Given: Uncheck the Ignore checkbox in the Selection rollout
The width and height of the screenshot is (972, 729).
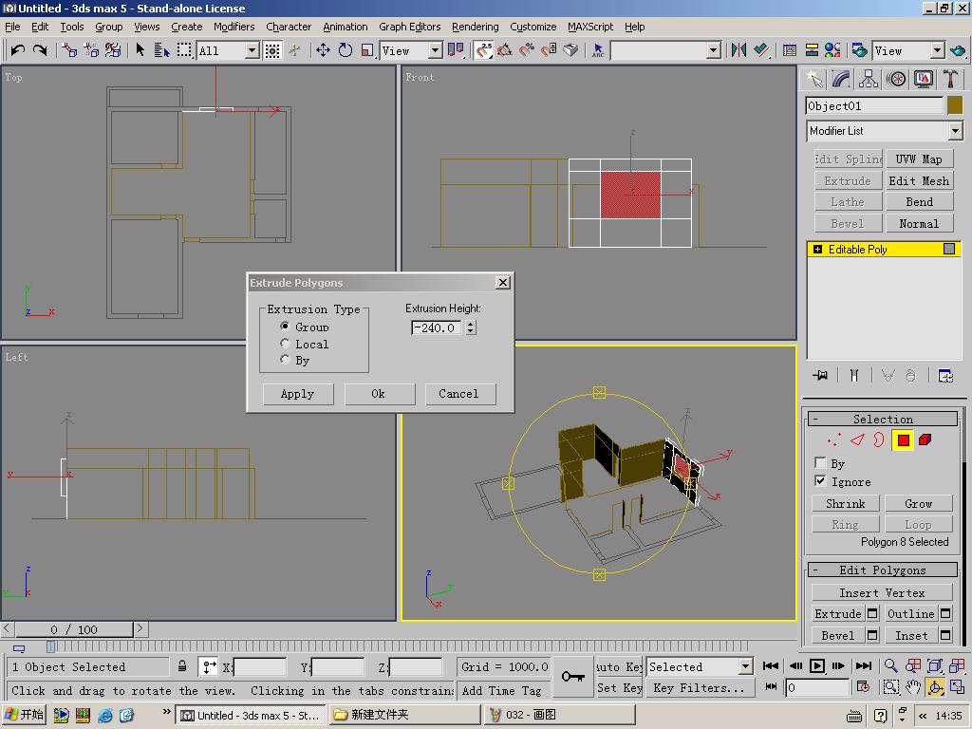Looking at the screenshot, I should click(820, 481).
